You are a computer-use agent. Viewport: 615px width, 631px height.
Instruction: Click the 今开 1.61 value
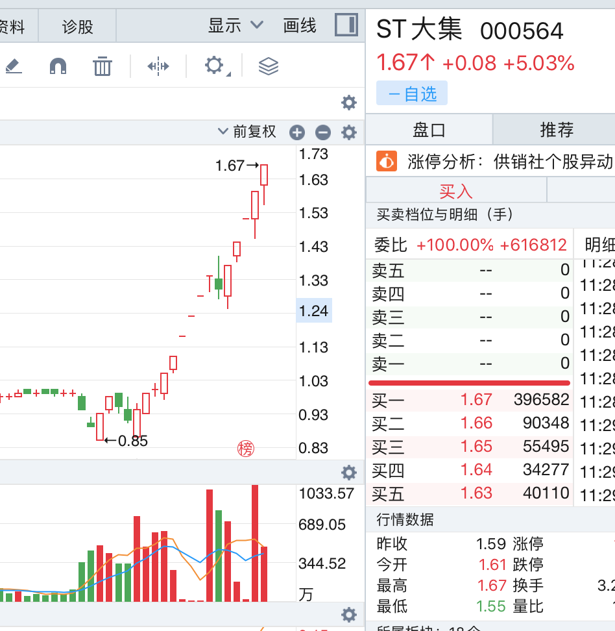pos(492,565)
